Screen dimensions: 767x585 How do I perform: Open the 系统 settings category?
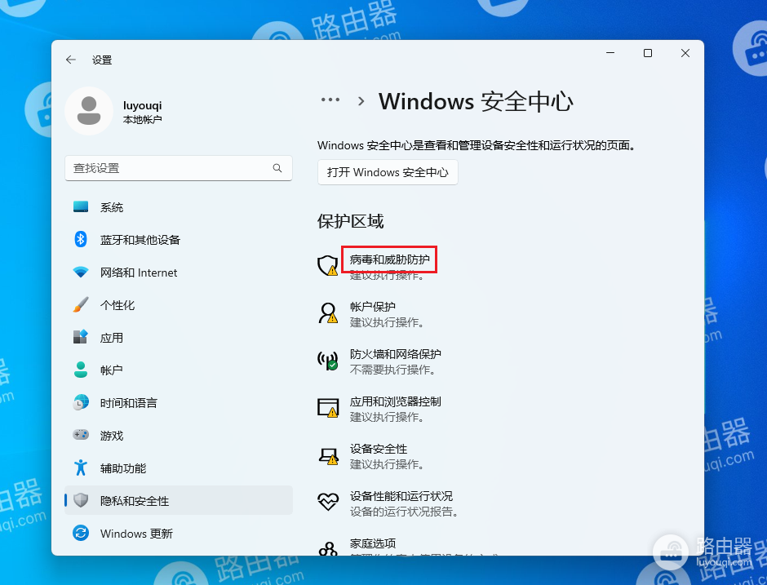pos(112,207)
